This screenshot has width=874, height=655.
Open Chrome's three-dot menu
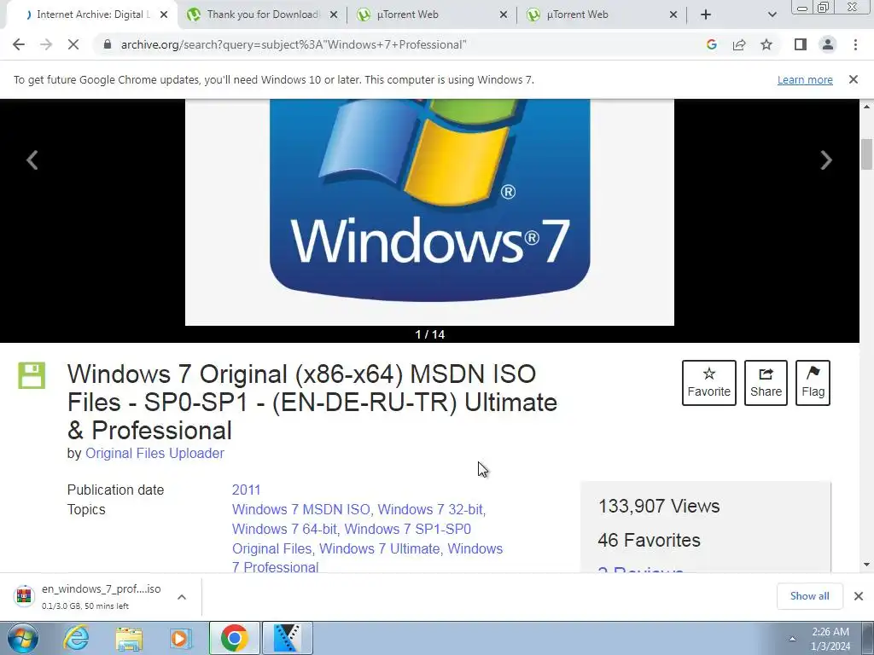855,44
